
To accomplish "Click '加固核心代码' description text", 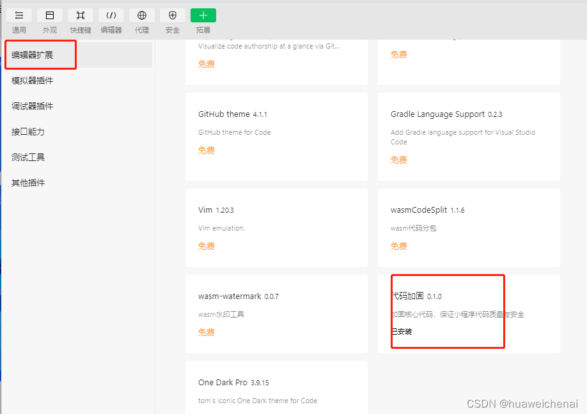I will (458, 314).
